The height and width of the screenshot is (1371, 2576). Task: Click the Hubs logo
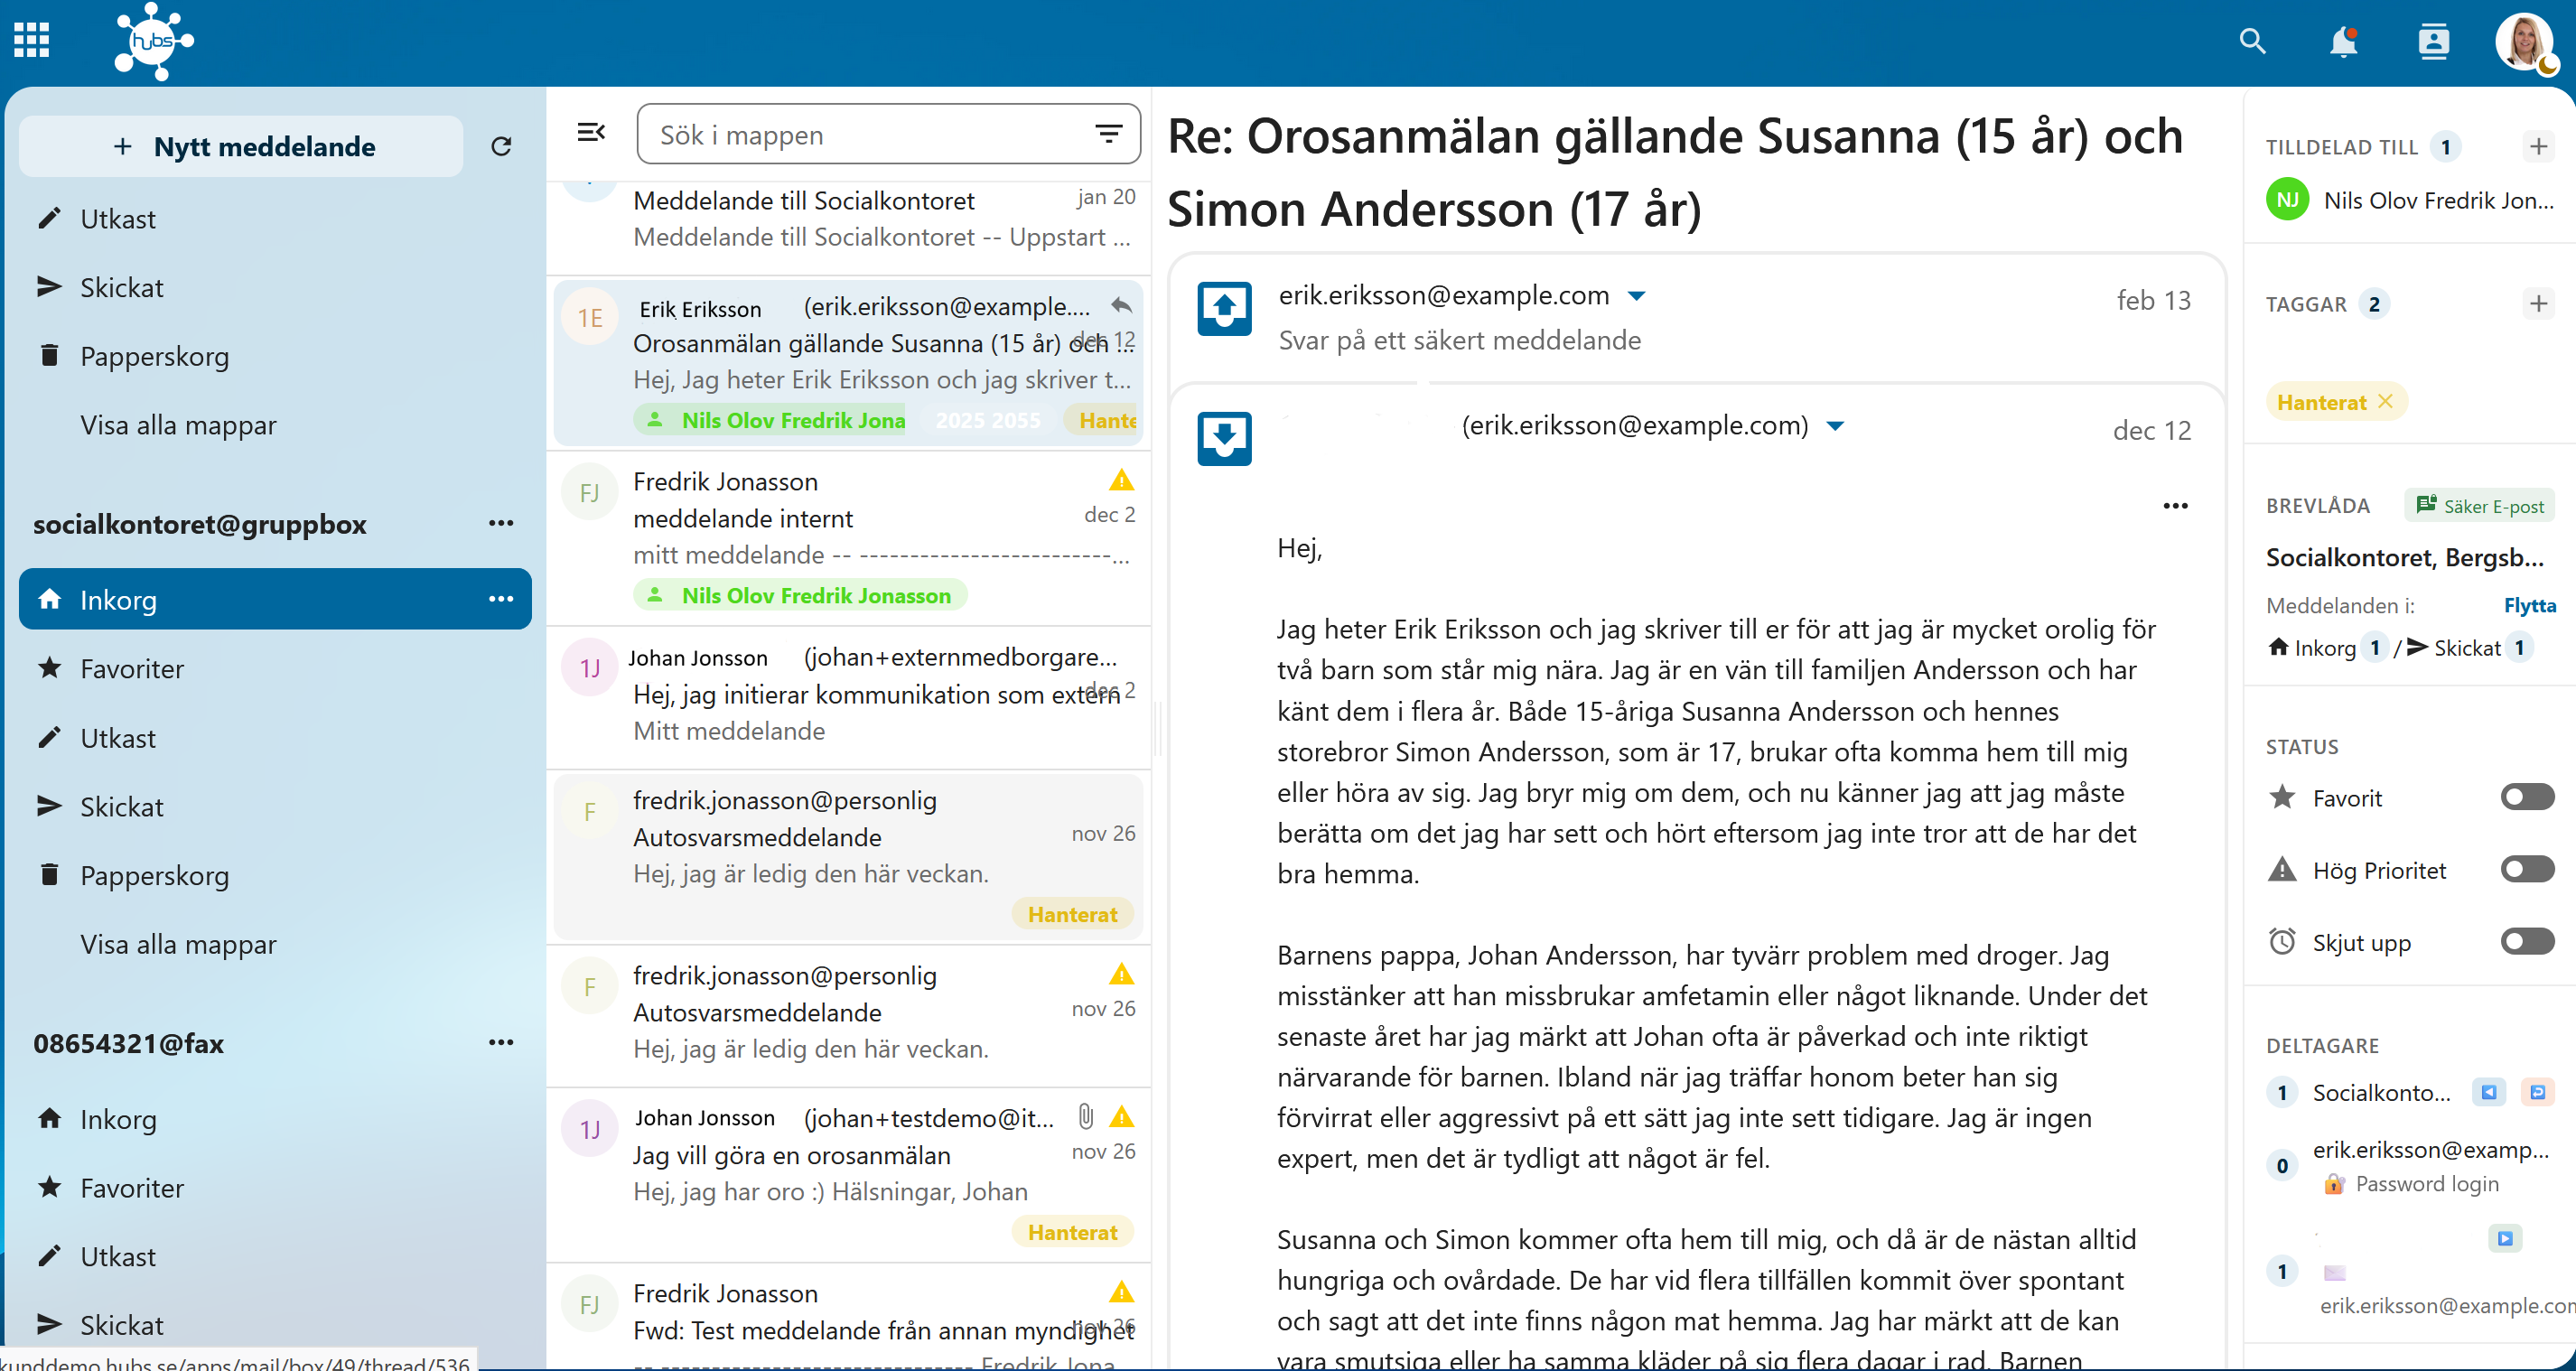pos(153,41)
